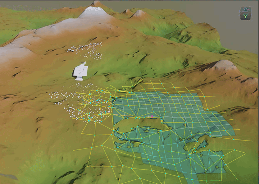Select the pink marker point on the teal mesh

tap(152, 116)
